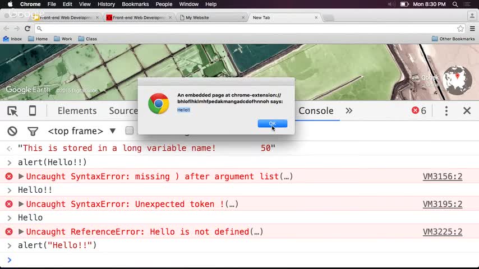
Task: Switch to the second Front-end Web Development tab
Action: click(139, 18)
